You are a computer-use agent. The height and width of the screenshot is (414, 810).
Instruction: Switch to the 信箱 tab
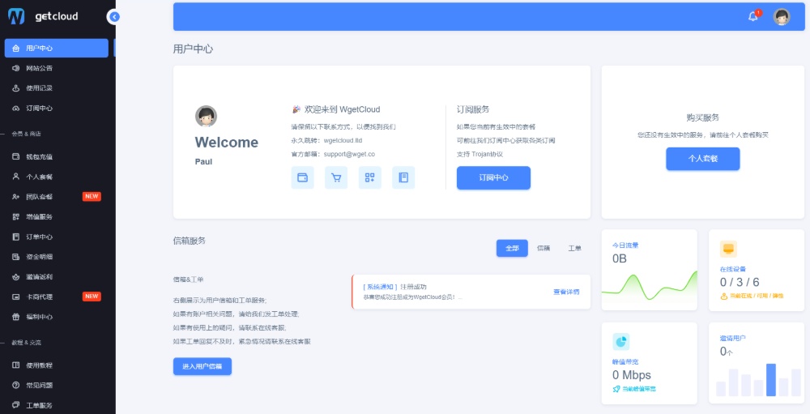pos(544,248)
